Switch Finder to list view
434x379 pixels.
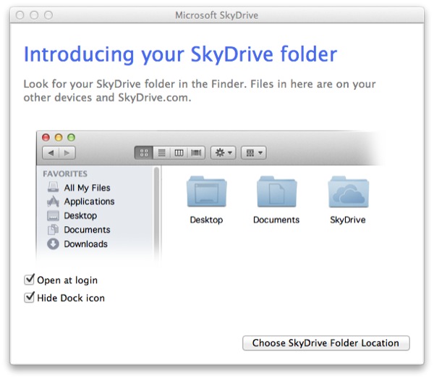[x=161, y=153]
